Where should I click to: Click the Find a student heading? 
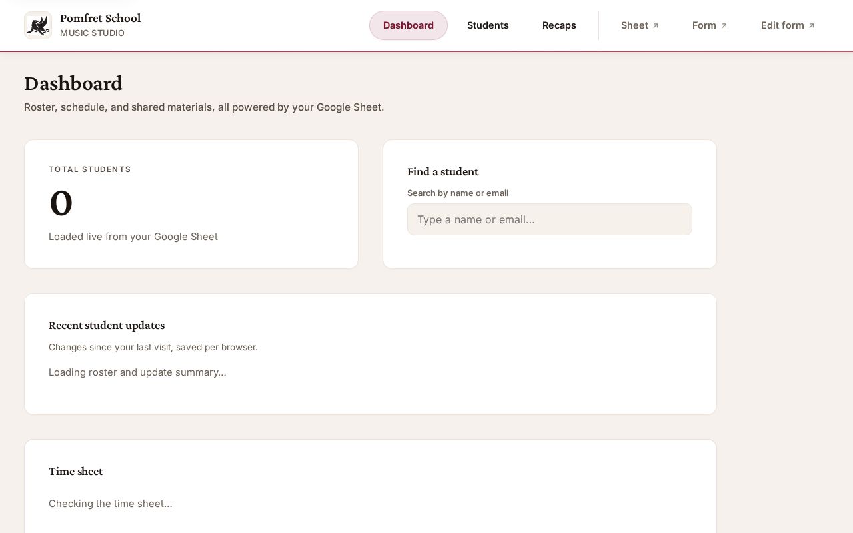coord(443,171)
